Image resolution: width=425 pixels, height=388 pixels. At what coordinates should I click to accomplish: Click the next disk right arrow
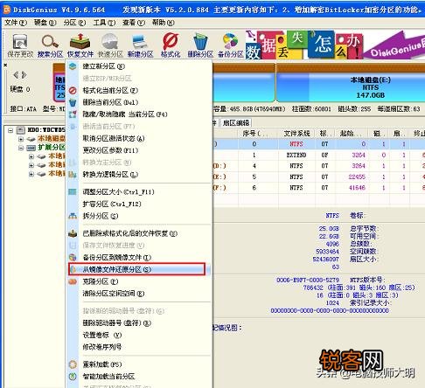[x=24, y=75]
